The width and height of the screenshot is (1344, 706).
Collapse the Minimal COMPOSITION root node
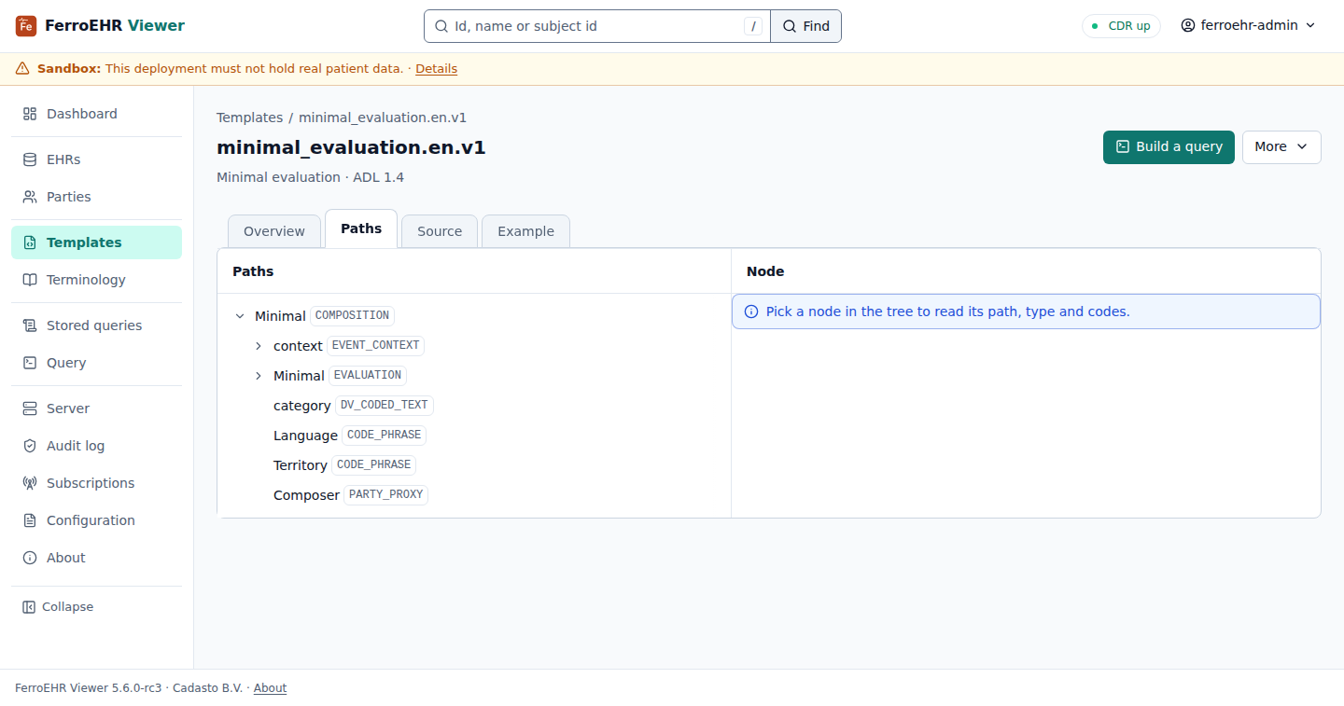(240, 316)
